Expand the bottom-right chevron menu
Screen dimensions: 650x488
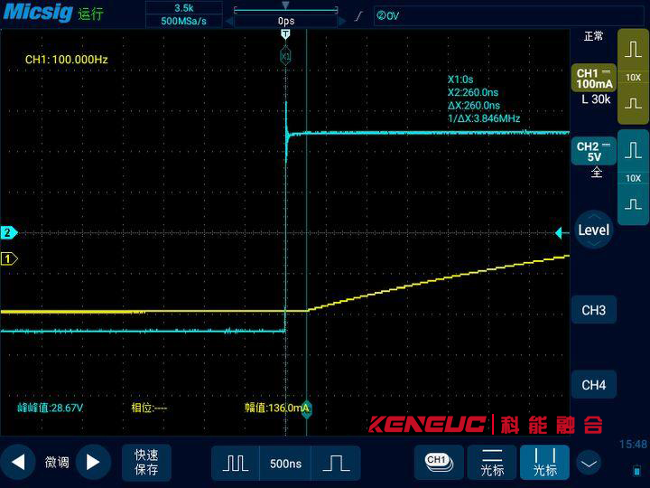(x=590, y=464)
